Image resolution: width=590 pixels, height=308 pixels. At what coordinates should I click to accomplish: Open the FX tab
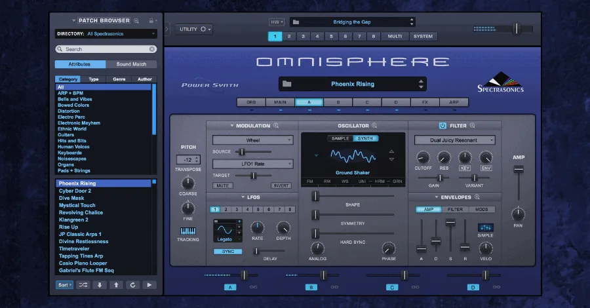click(x=425, y=102)
